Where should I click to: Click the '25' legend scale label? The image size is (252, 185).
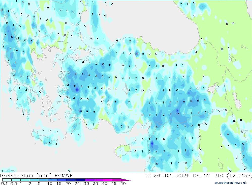pyautogui.click(x=77, y=183)
